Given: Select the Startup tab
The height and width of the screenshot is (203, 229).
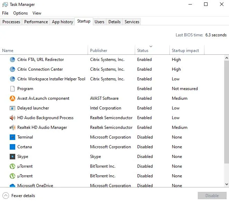Looking at the screenshot, I should [84, 21].
